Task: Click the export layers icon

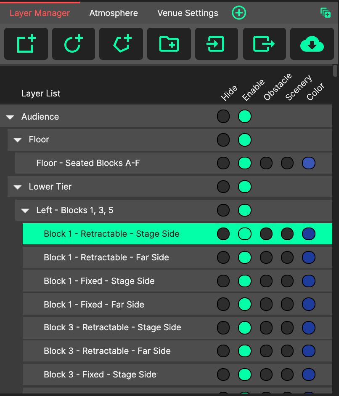Action: click(x=264, y=44)
